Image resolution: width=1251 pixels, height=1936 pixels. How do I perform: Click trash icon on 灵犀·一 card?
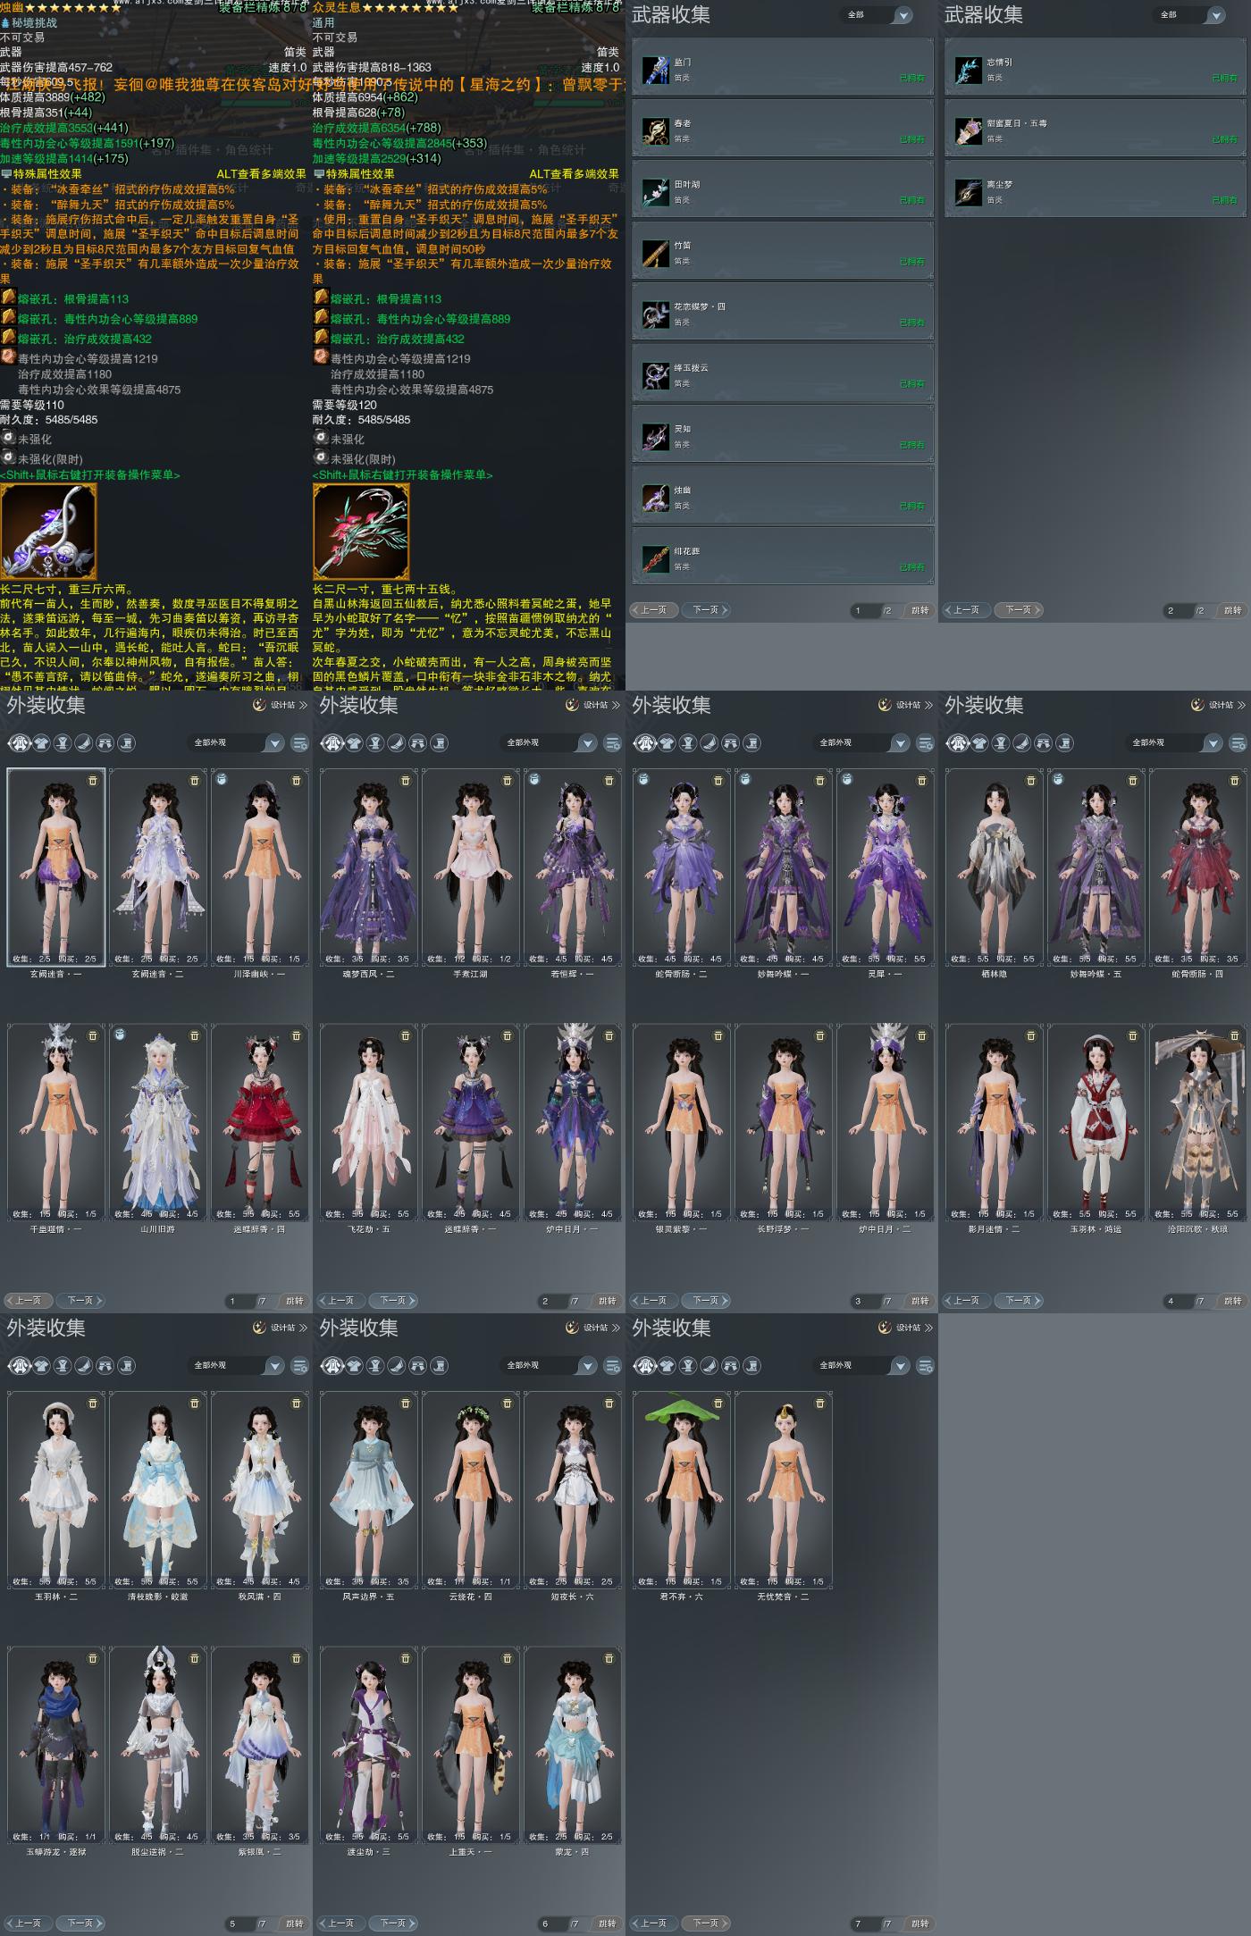click(x=922, y=781)
